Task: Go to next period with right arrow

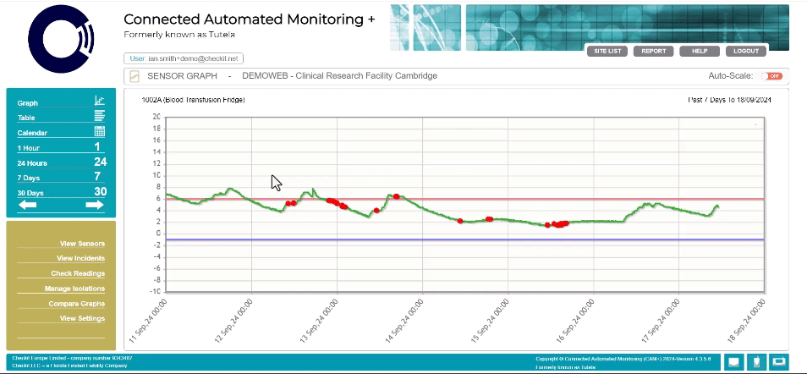Action: 95,205
